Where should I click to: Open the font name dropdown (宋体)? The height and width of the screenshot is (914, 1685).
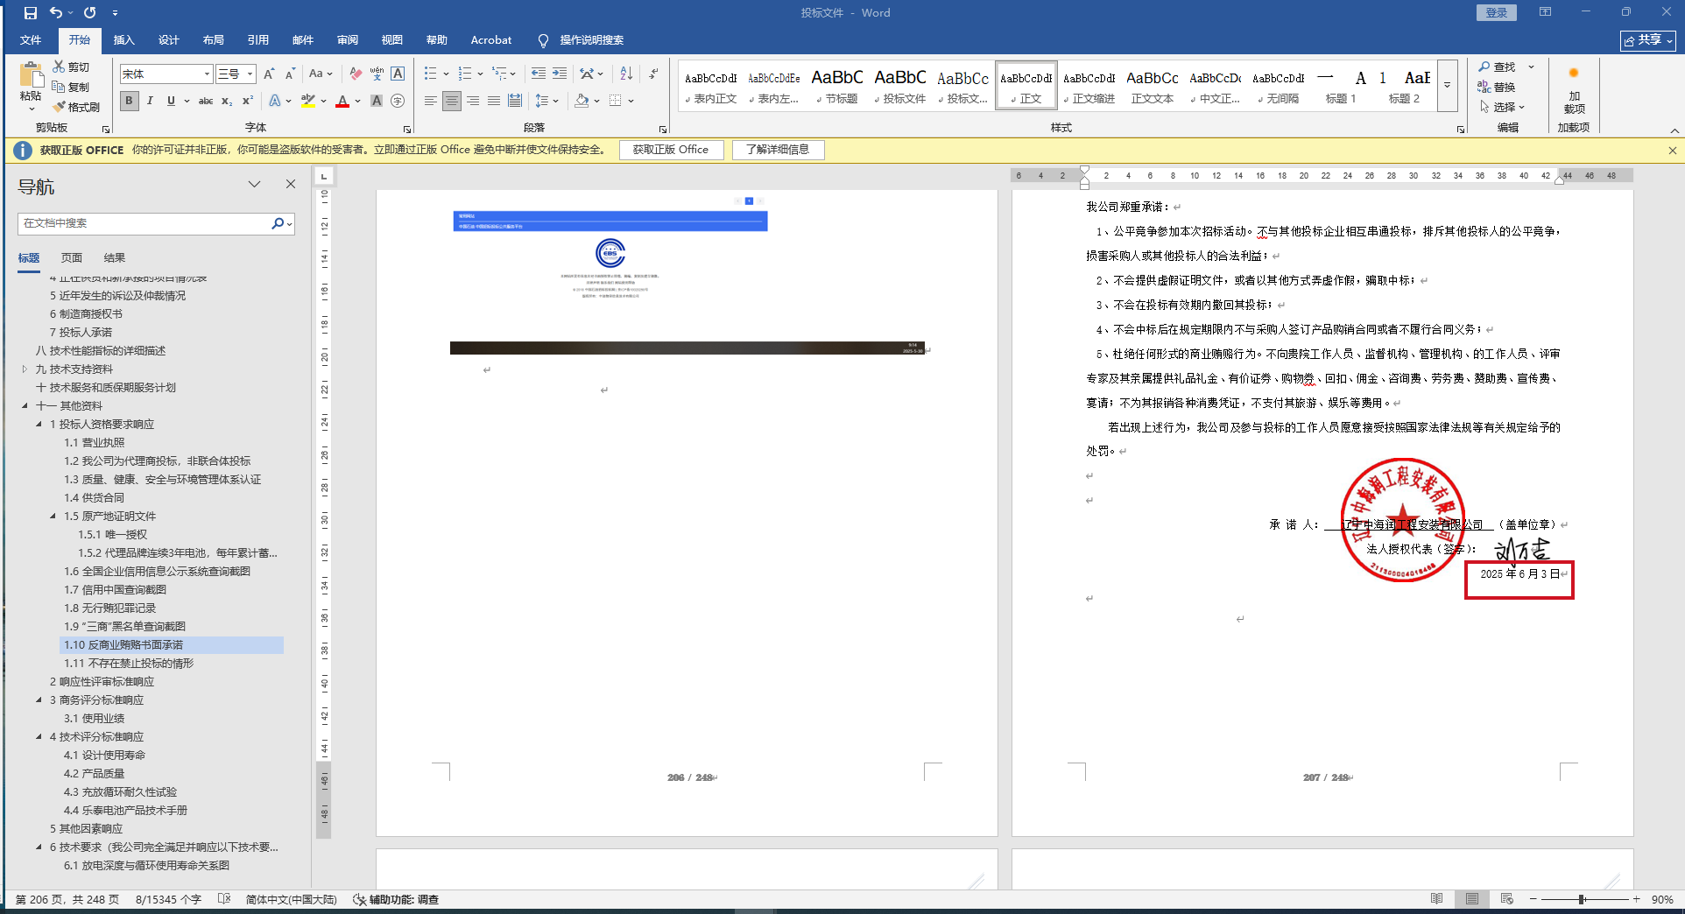click(207, 74)
